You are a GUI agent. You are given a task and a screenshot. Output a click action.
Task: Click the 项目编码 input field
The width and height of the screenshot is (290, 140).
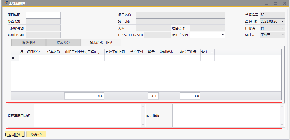click(43, 15)
